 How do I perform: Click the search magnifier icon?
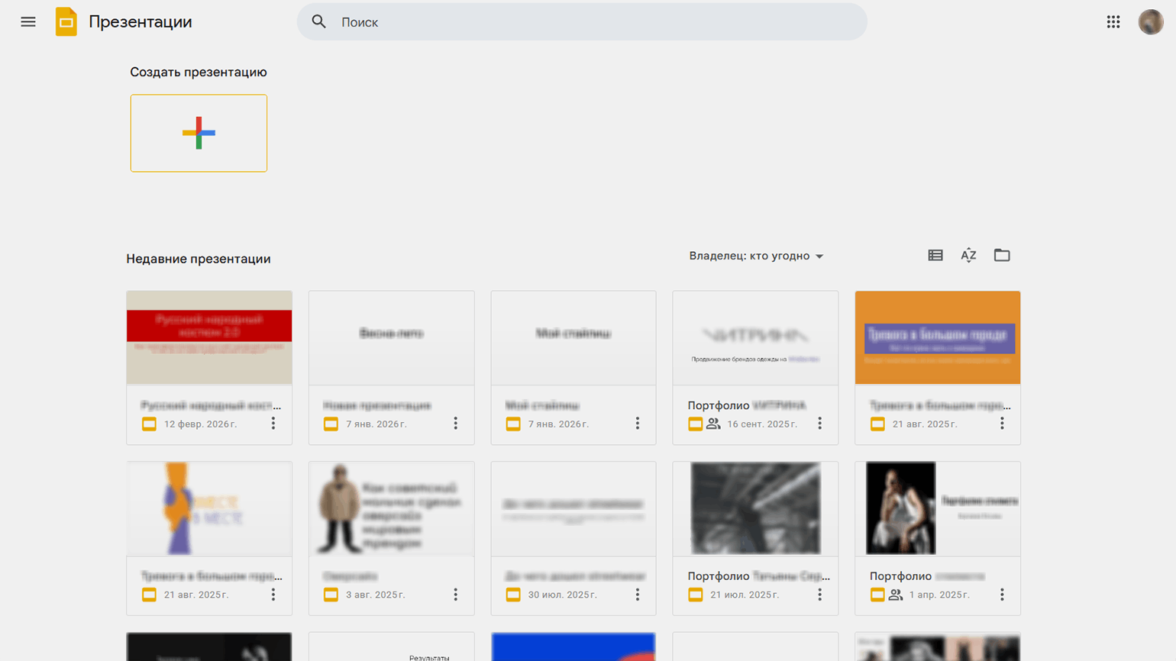[x=319, y=22]
